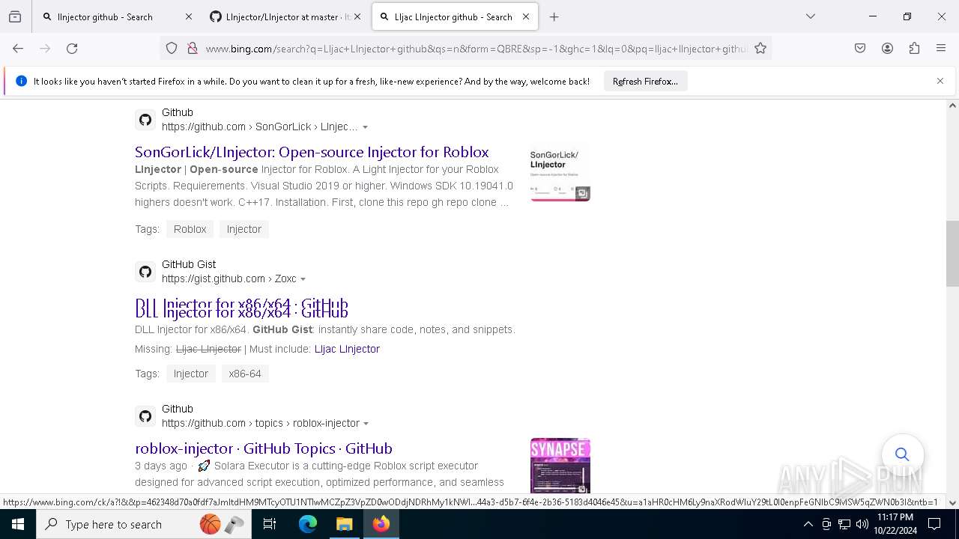The height and width of the screenshot is (539, 959).
Task: Click 'https://gist.github.com › Zoxc' URL text
Action: tap(229, 278)
